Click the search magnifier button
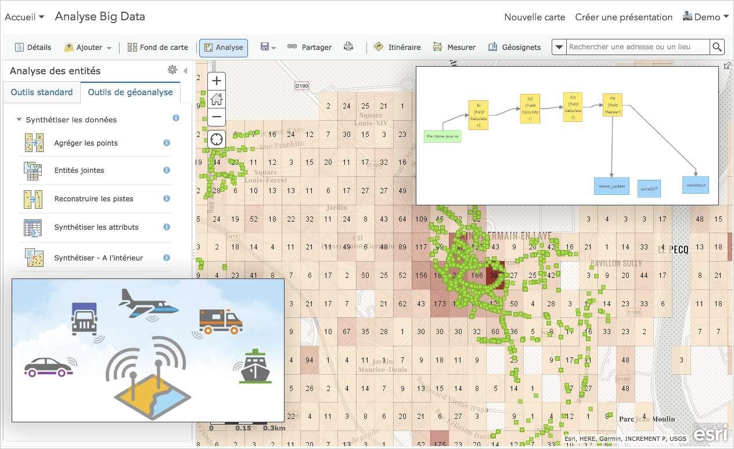 (717, 47)
